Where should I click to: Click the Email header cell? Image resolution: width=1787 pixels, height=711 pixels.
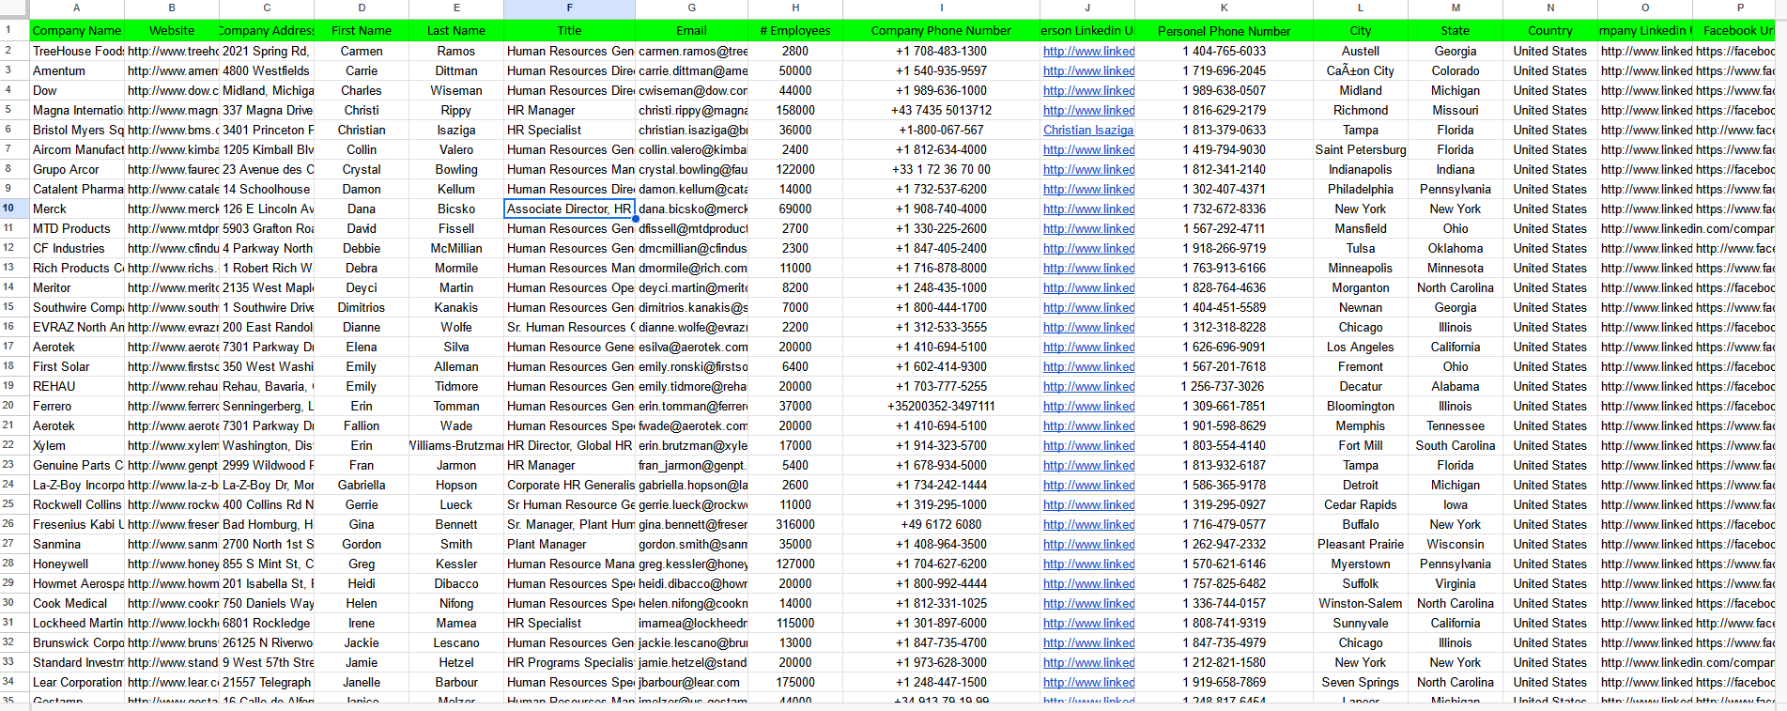coord(692,31)
